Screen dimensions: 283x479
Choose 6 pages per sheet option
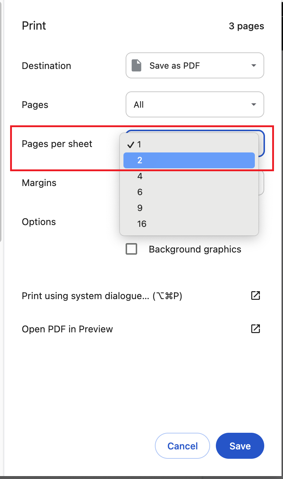pyautogui.click(x=189, y=192)
